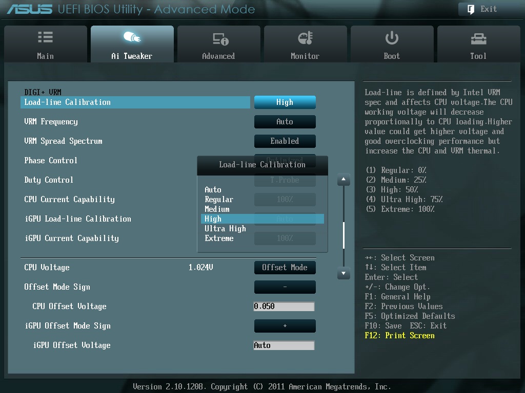Select the VRM Frequency label

[51, 122]
